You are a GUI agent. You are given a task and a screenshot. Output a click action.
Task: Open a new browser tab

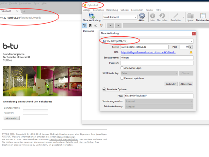coord(24,11)
